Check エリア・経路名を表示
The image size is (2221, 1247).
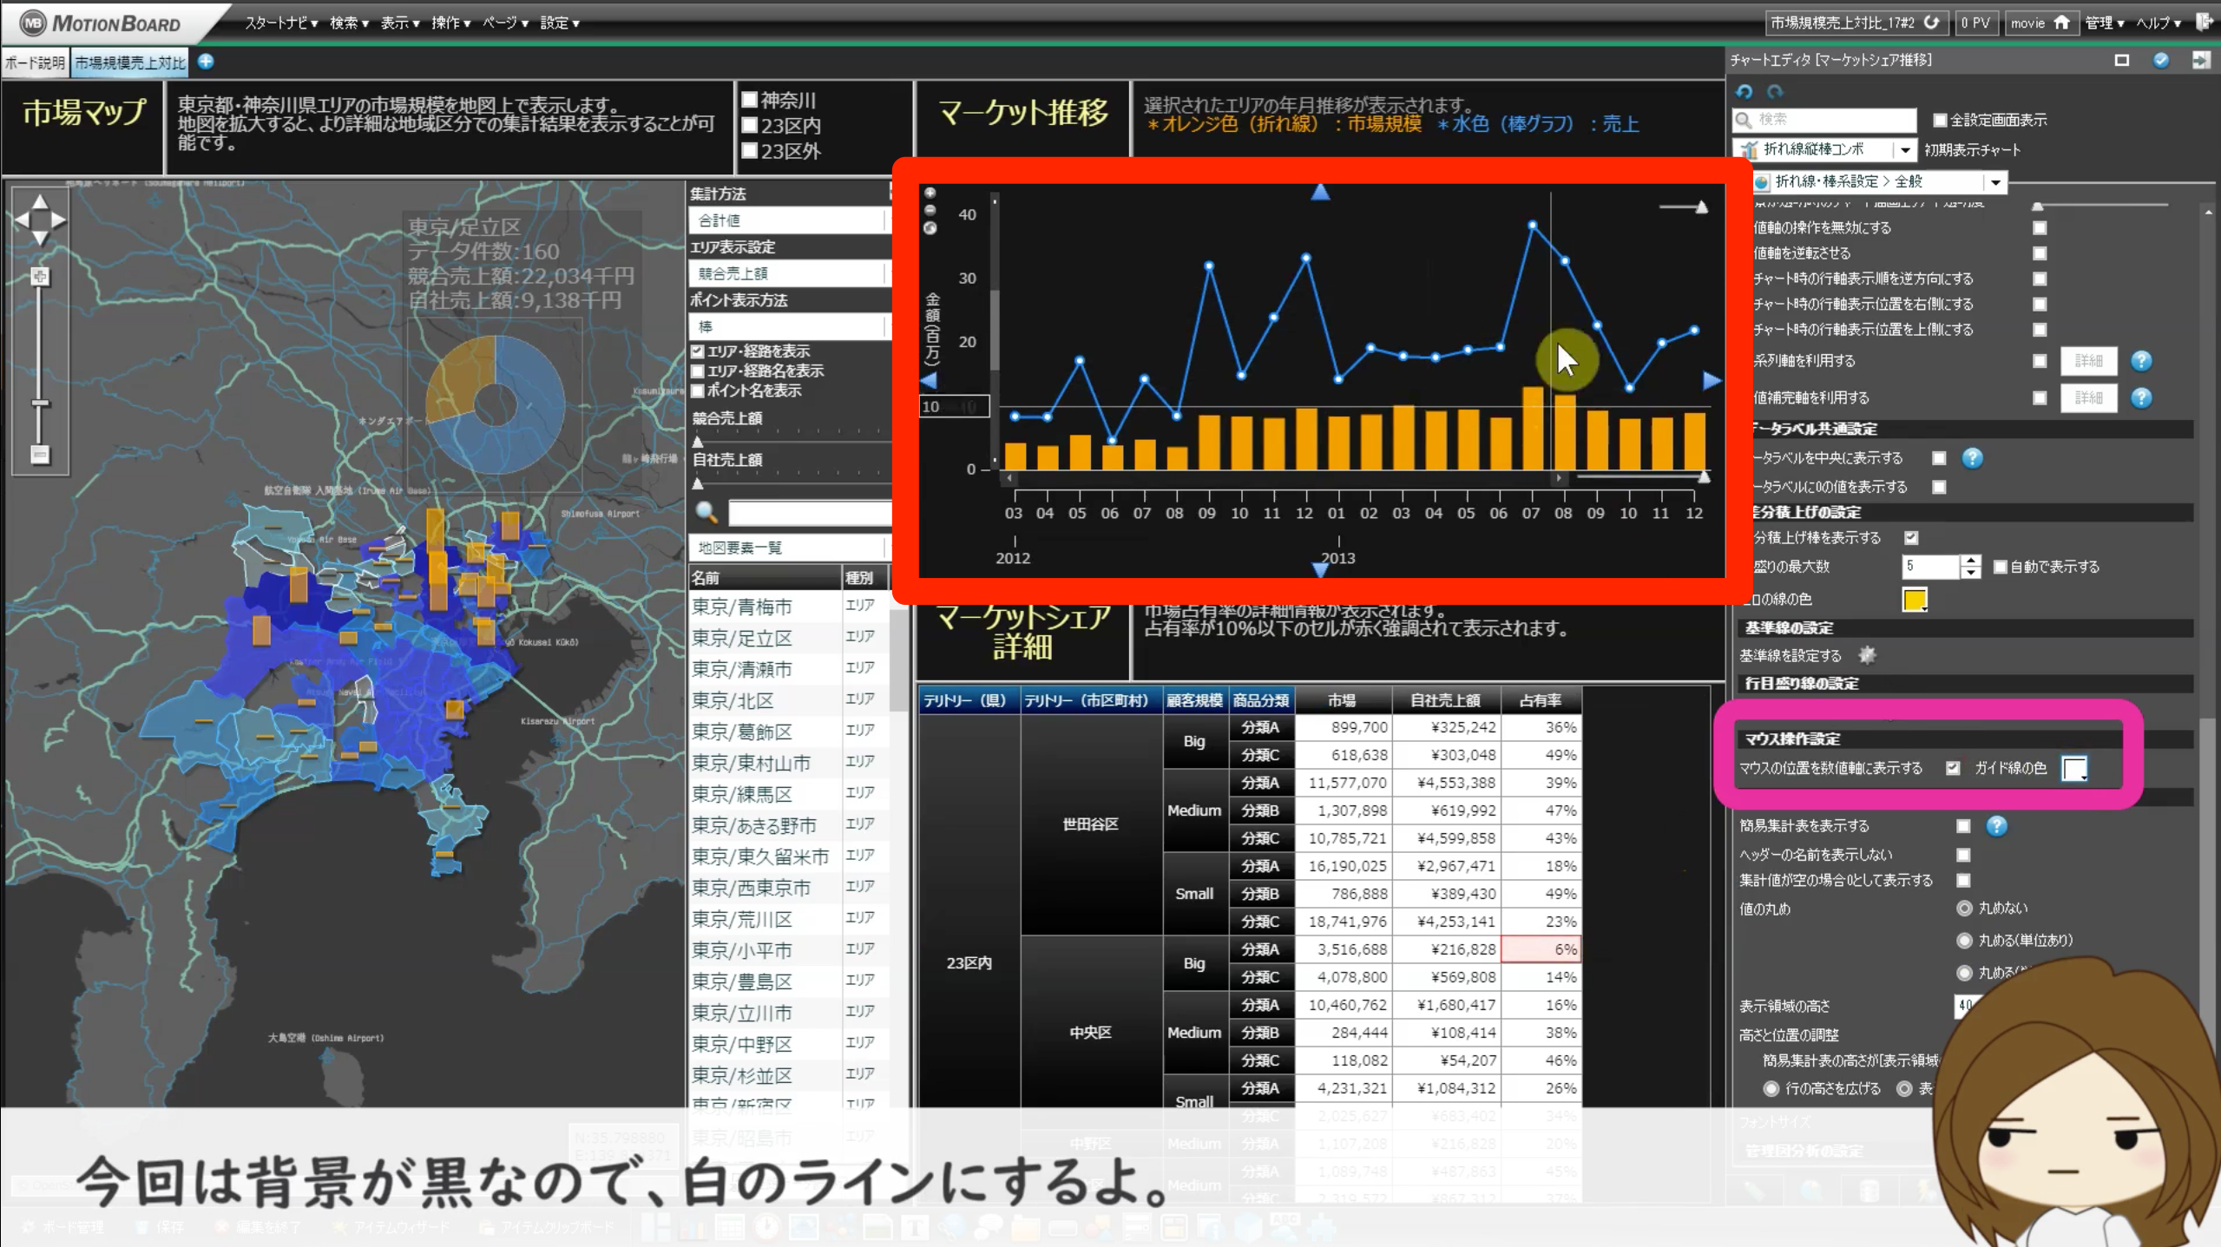[x=698, y=371]
